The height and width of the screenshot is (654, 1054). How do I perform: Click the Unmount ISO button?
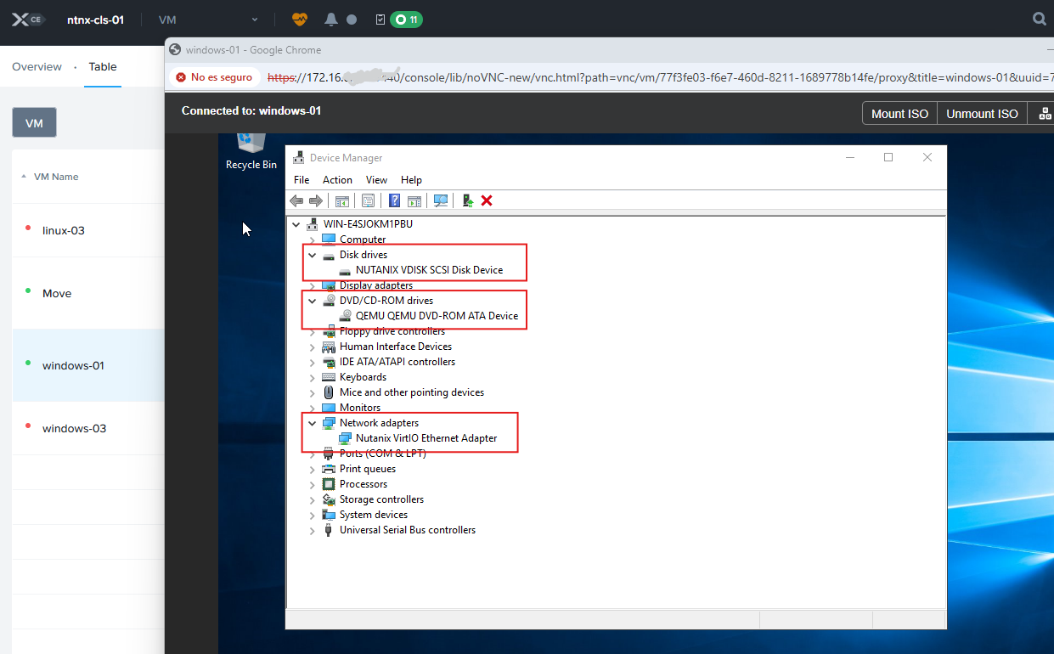click(x=982, y=114)
